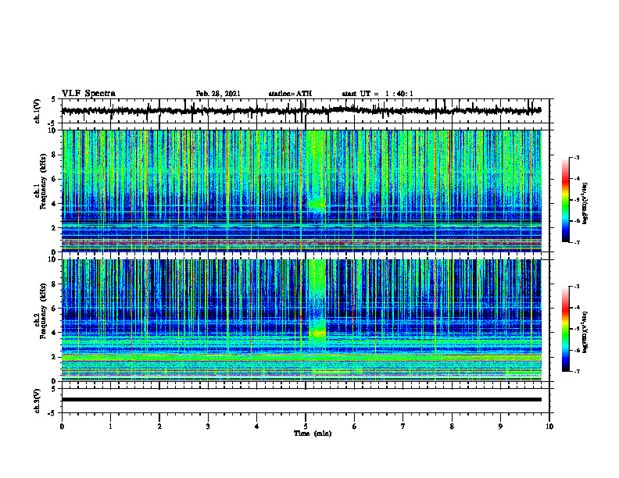Click time axis tick label "5"

(306, 426)
